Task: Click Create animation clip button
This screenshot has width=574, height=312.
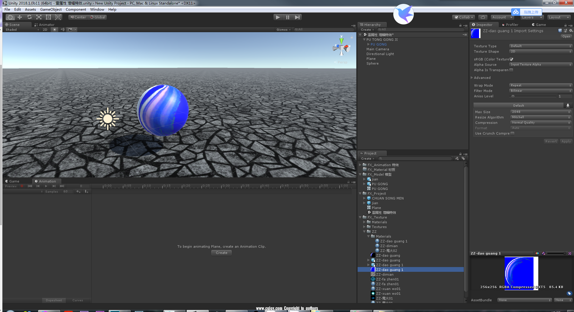Action: pos(222,253)
